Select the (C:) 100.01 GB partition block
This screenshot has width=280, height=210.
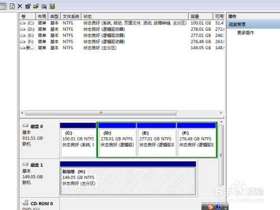tap(78, 139)
